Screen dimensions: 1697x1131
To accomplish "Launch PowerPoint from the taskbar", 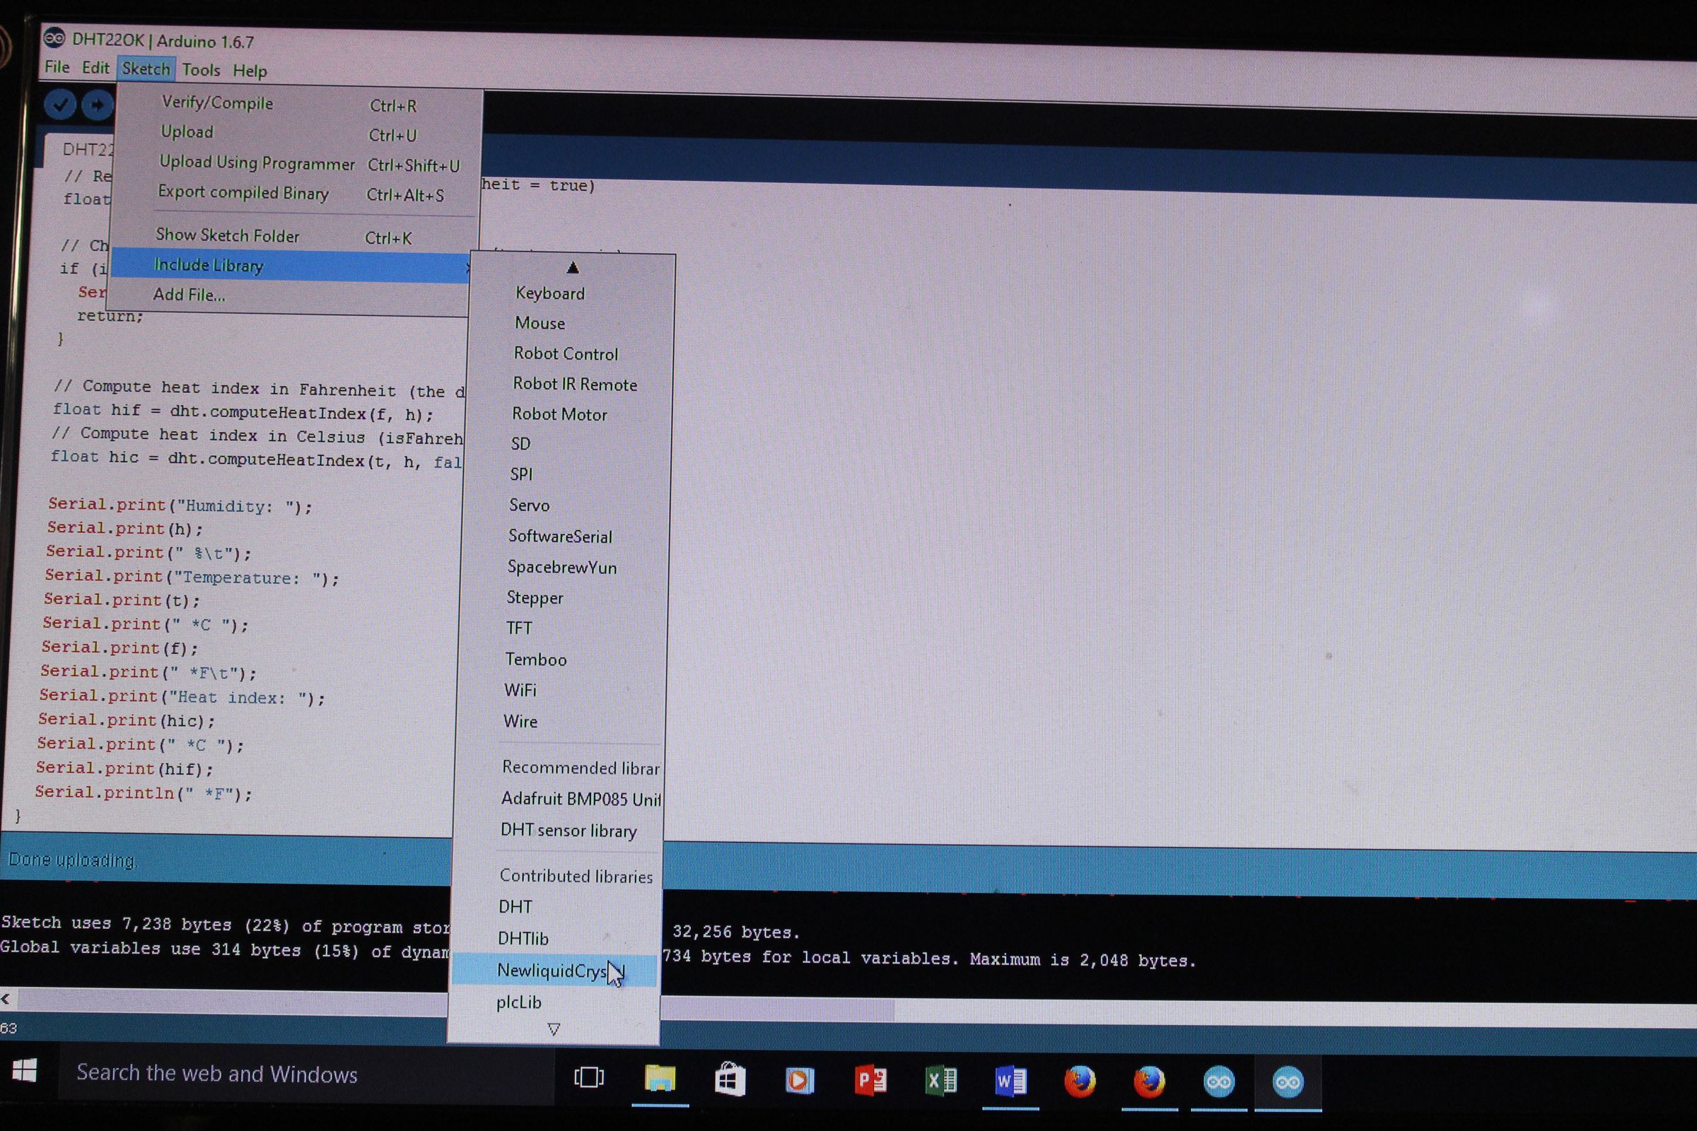I will [870, 1081].
